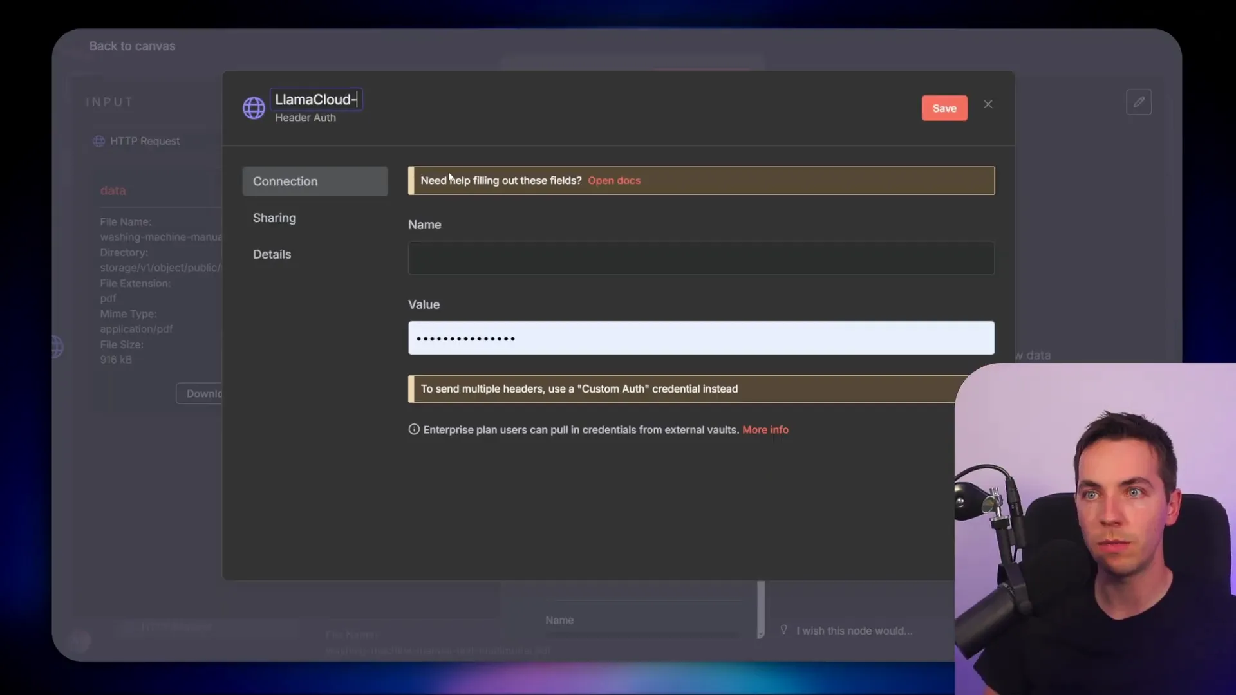Click the lightbulb icon near 'I wish this node would'
This screenshot has width=1236, height=695.
783,630
